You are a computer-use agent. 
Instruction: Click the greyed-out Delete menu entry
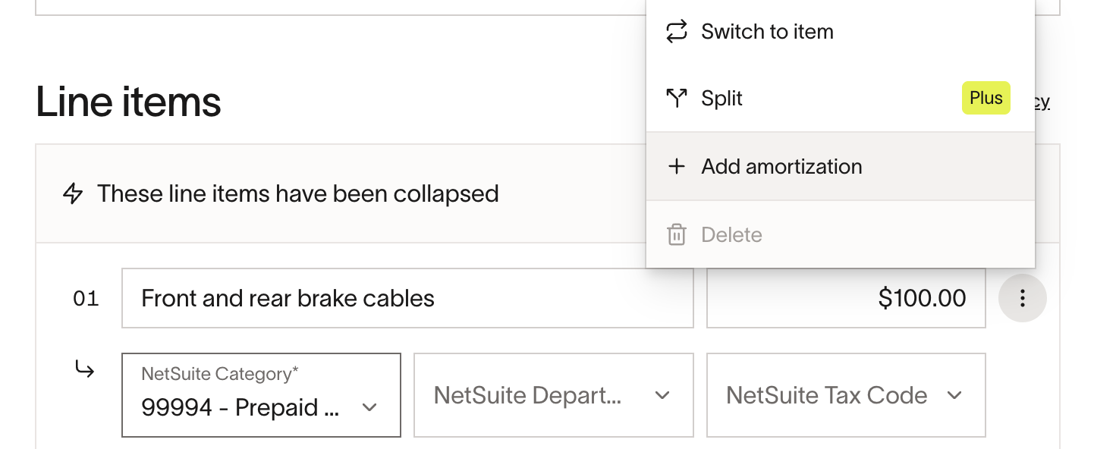pyautogui.click(x=731, y=235)
